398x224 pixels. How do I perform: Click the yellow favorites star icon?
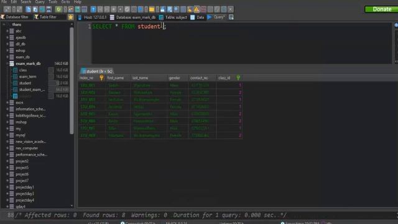70,17
